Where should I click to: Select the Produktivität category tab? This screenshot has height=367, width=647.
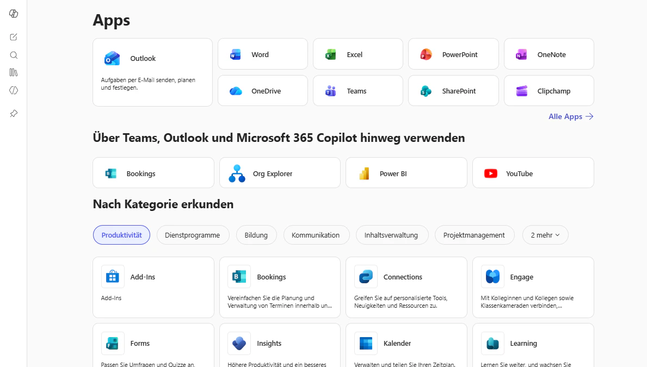tap(122, 235)
